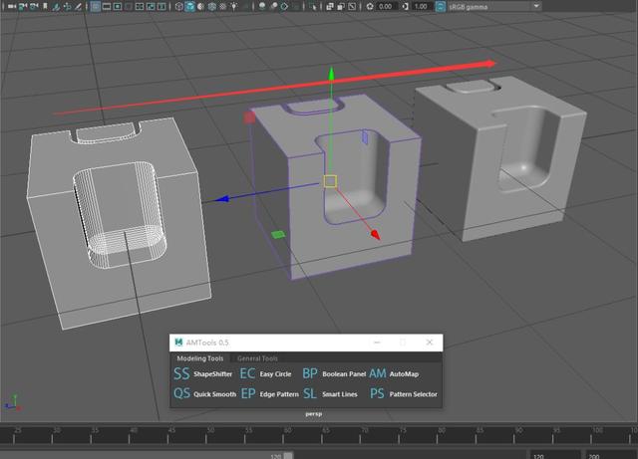Enable wireframe shading cube icon in toolbar
This screenshot has width=638, height=459.
pyautogui.click(x=179, y=6)
